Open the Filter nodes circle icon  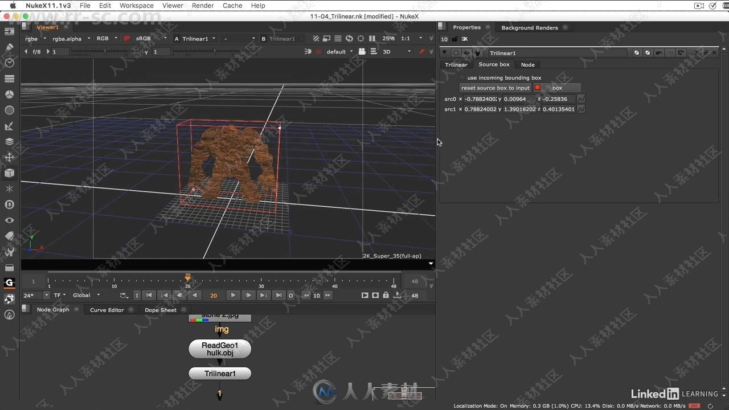pos(9,110)
